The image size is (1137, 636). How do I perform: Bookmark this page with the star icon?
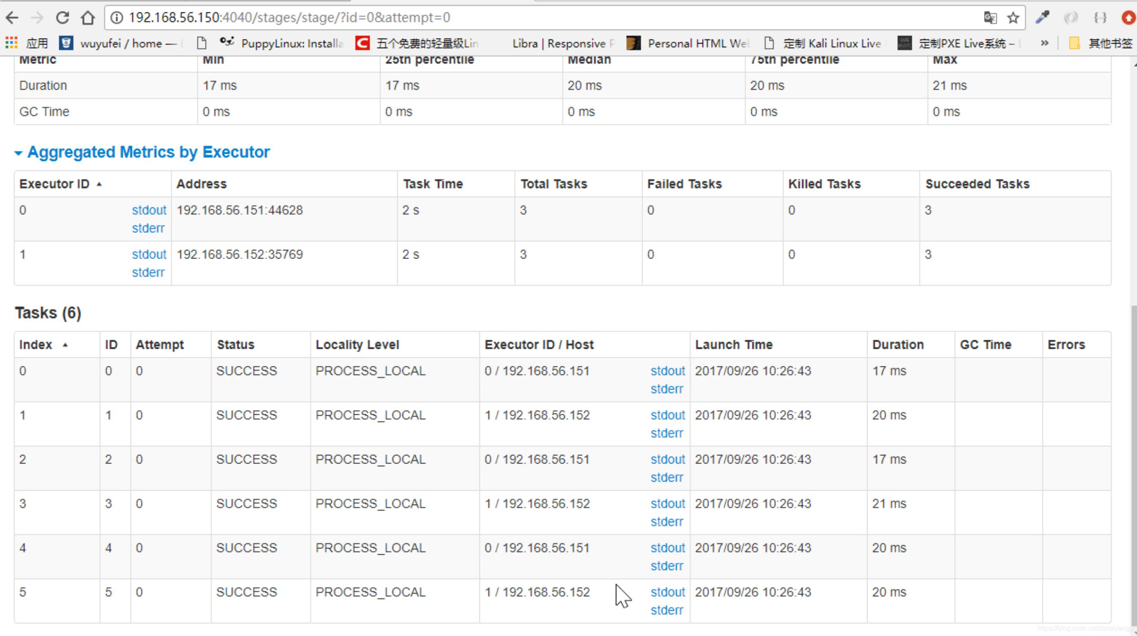coord(1013,18)
